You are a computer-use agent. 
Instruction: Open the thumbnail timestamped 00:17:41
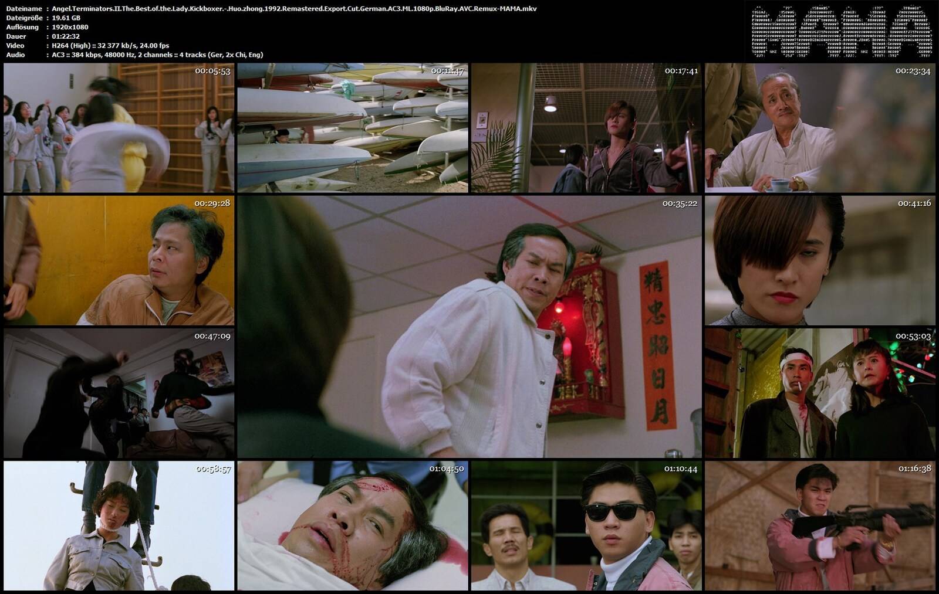click(x=586, y=128)
